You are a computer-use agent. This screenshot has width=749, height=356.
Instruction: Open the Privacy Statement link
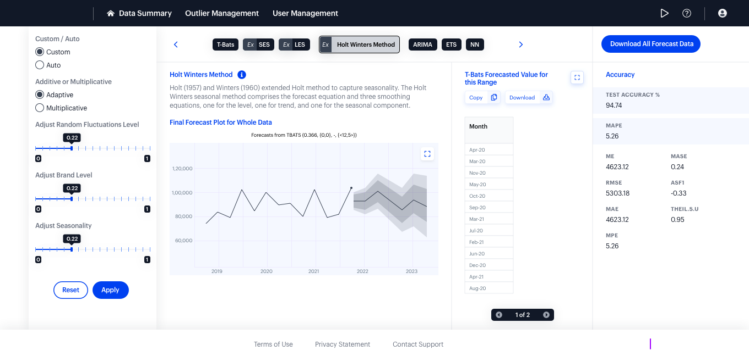[x=343, y=344]
